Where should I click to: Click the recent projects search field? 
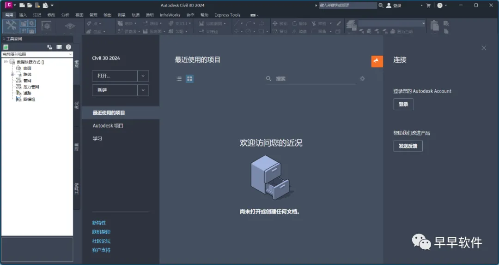pos(310,79)
